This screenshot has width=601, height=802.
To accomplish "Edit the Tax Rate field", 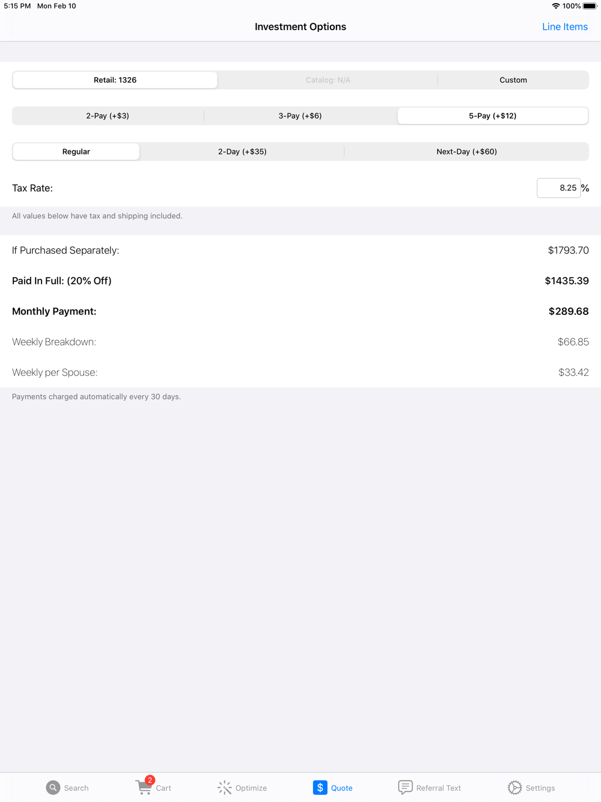I will pos(559,188).
